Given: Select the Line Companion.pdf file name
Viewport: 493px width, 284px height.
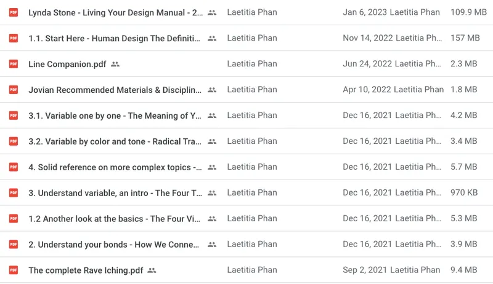Looking at the screenshot, I should pyautogui.click(x=67, y=64).
